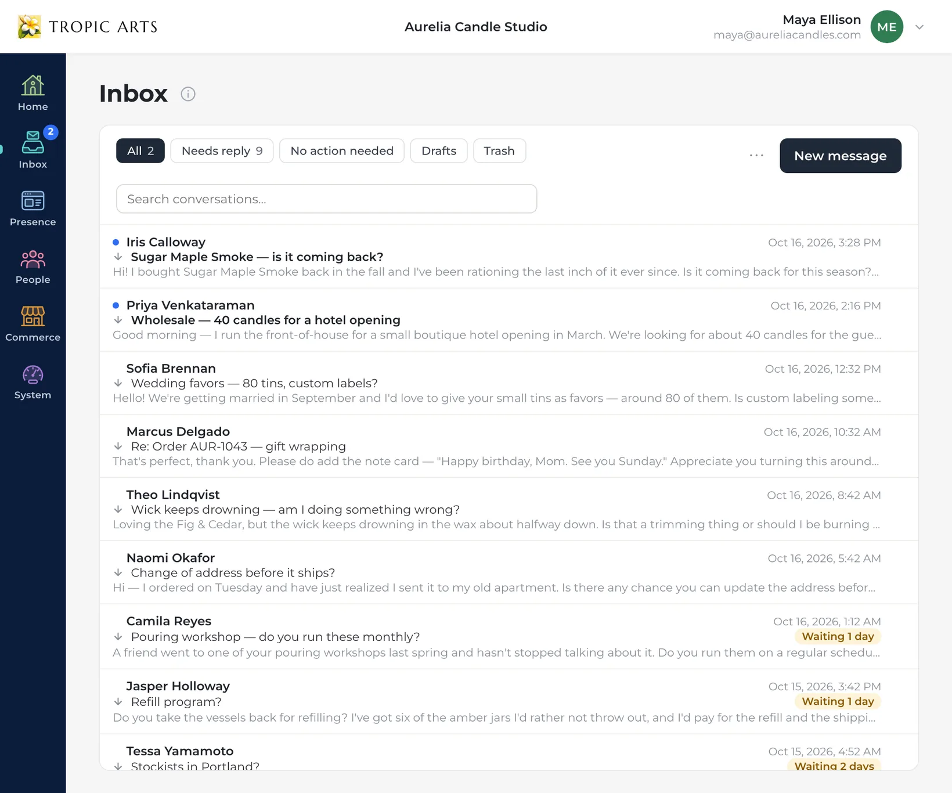The image size is (952, 793).
Task: Open Theo Lindqvist's wick drowning message
Action: click(x=509, y=510)
